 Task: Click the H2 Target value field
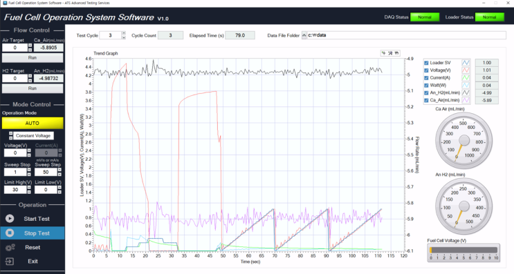coord(15,79)
